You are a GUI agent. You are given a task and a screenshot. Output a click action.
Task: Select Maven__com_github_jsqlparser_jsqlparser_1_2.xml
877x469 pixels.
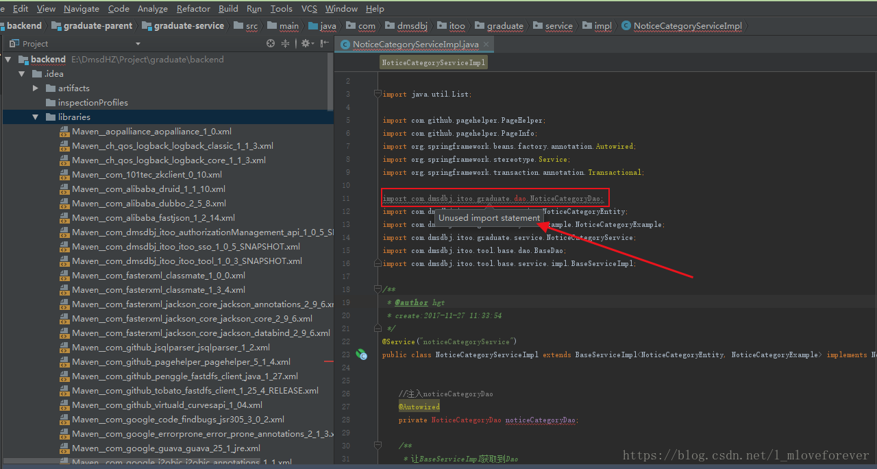coord(171,348)
